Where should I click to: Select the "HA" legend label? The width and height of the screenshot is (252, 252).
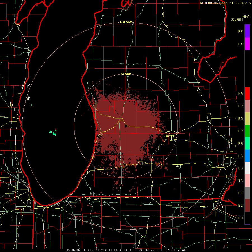point(240,94)
